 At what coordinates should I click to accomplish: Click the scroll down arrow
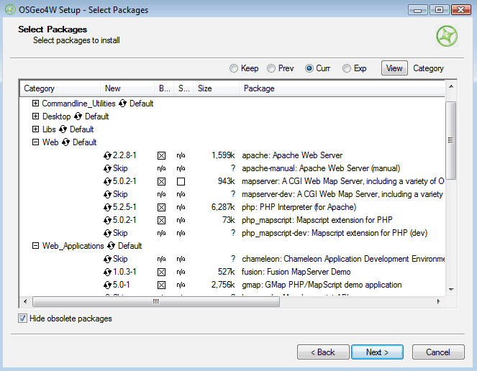(x=451, y=290)
